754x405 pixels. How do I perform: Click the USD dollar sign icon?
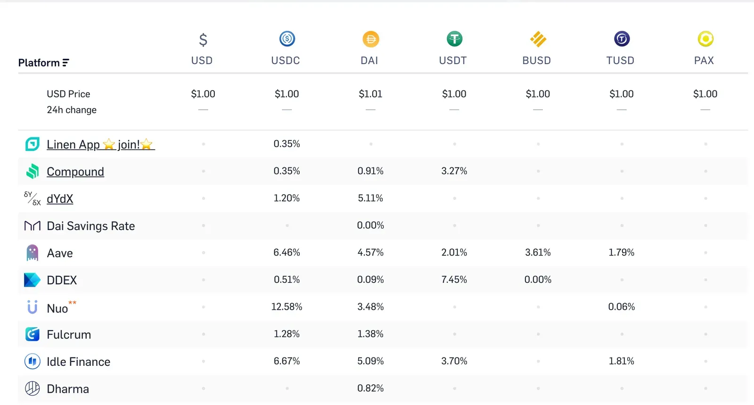(203, 40)
